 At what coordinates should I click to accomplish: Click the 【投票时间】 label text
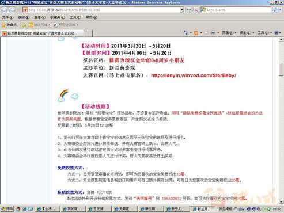[96, 53]
